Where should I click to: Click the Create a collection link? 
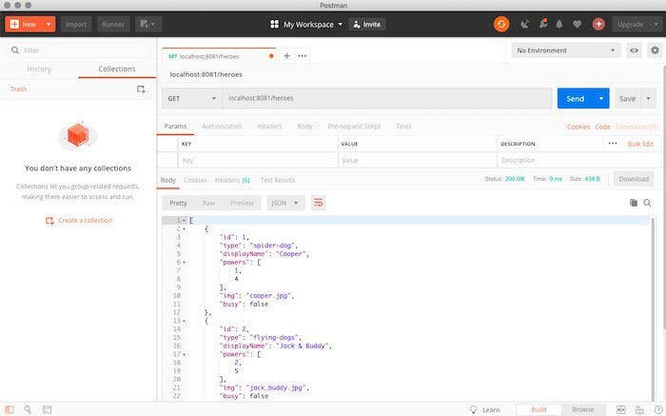pos(79,220)
